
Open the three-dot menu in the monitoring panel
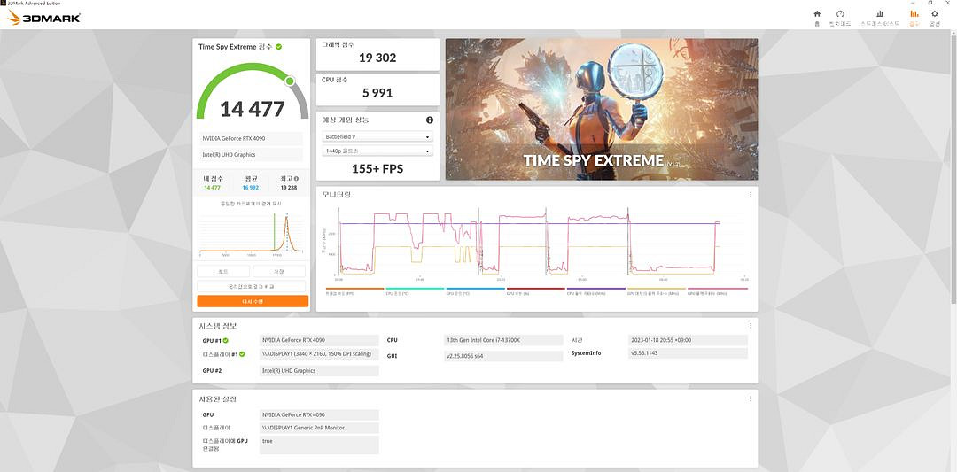[751, 195]
